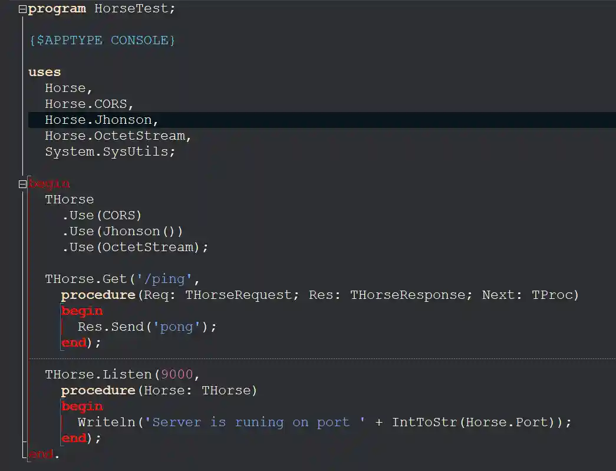This screenshot has width=616, height=471.
Task: Click the {$APPTYPE CONSOLE} compiler directive
Action: [102, 40]
